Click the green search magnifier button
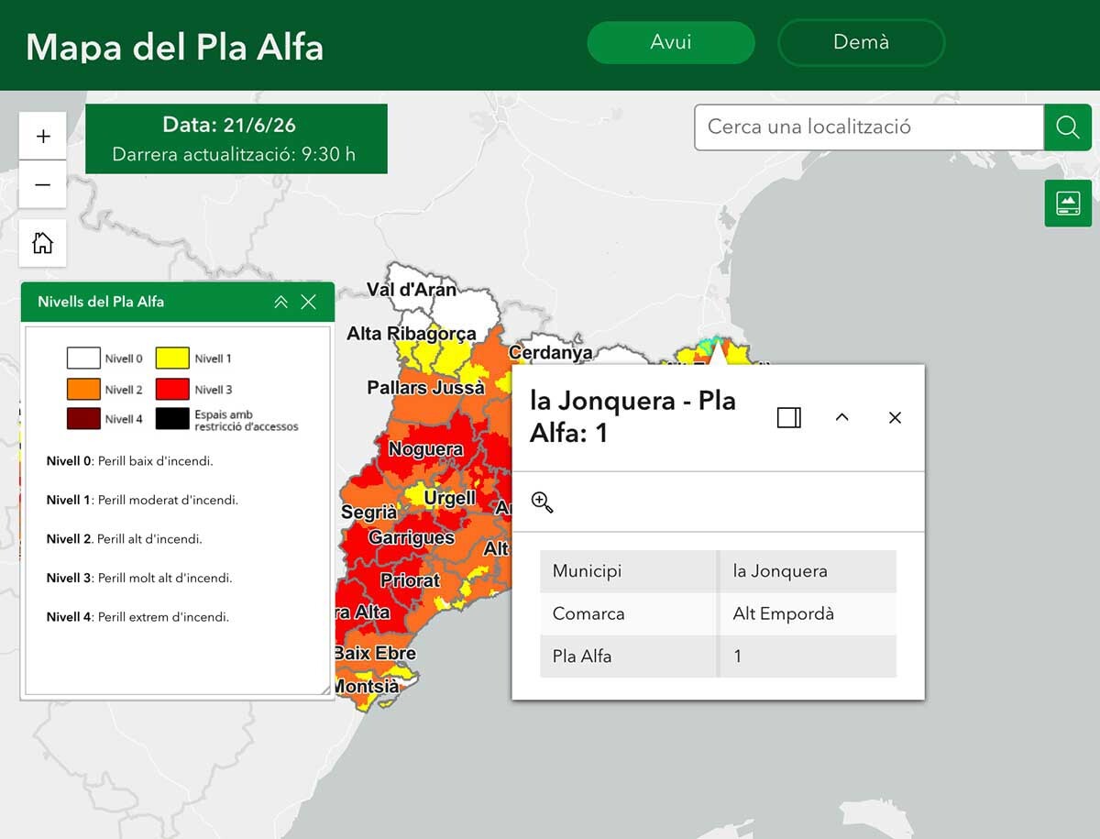The width and height of the screenshot is (1100, 839). 1068,127
